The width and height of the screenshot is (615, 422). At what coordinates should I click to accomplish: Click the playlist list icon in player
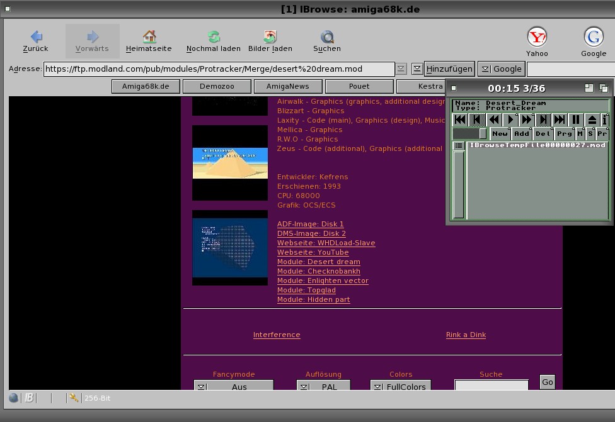(x=459, y=146)
